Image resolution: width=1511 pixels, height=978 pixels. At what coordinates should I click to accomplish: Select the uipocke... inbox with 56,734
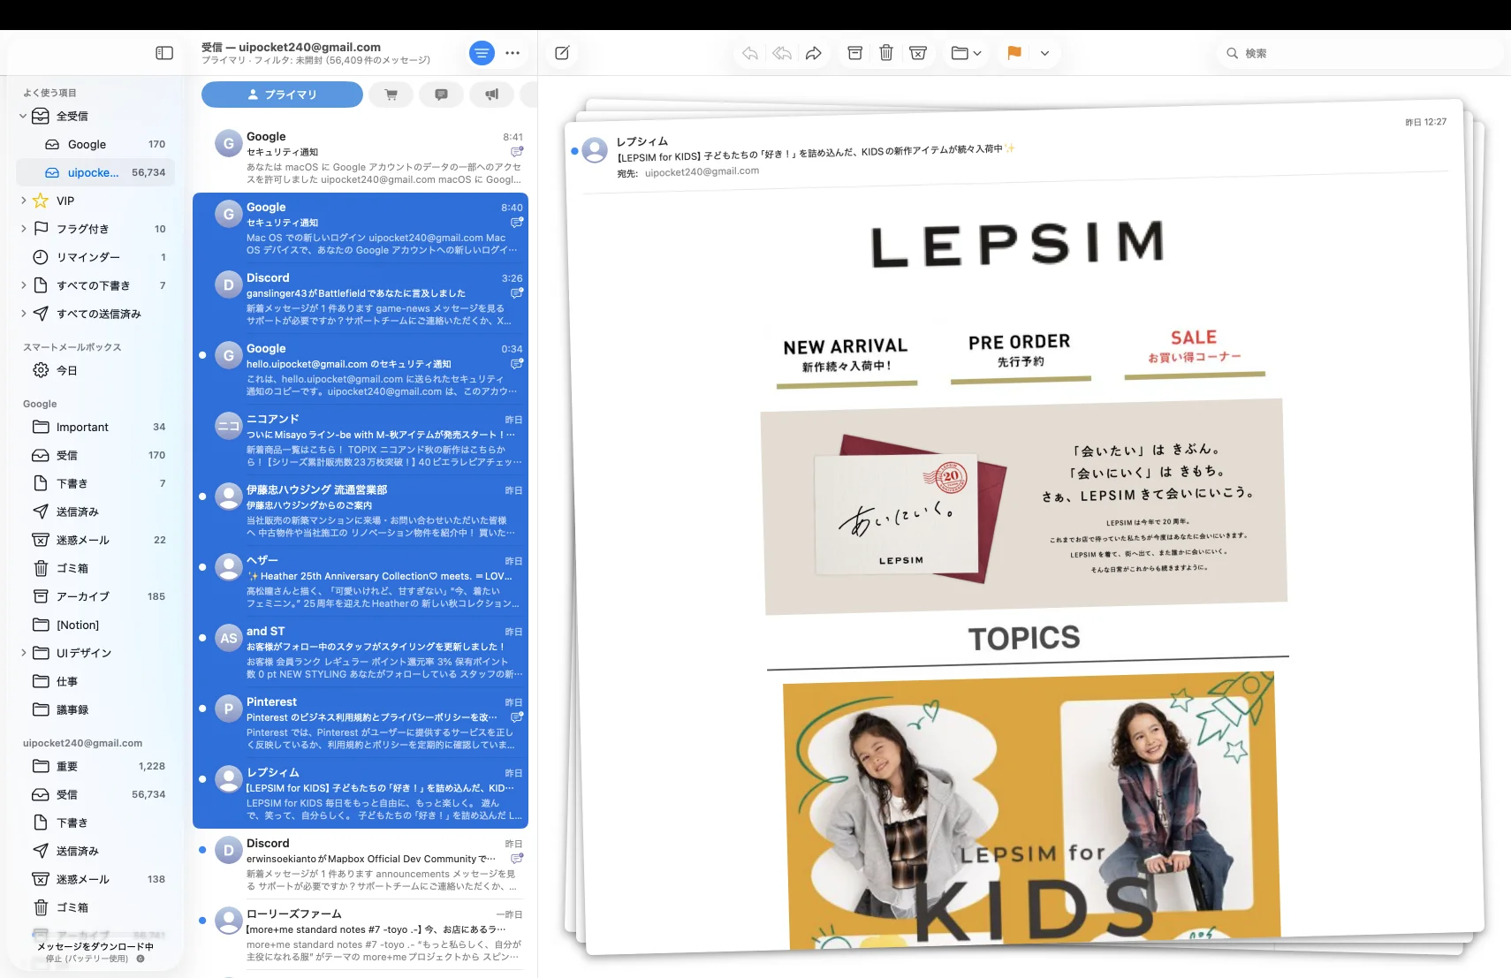[x=95, y=172]
